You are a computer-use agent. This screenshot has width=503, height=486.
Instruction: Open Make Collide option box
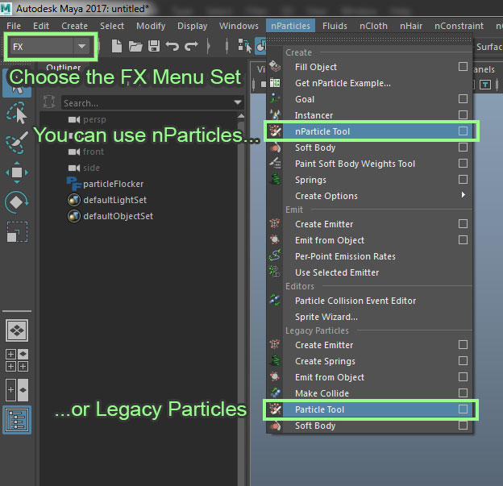pyautogui.click(x=463, y=393)
